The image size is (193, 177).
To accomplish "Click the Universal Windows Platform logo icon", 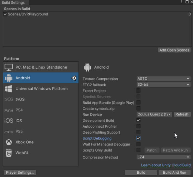I will (x=9, y=89).
